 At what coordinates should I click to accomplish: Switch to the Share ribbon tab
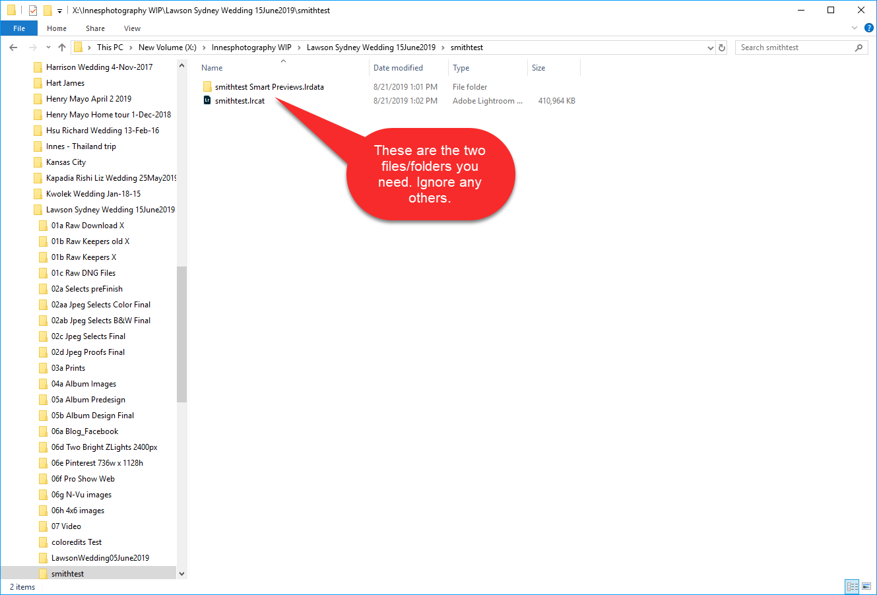tap(95, 28)
